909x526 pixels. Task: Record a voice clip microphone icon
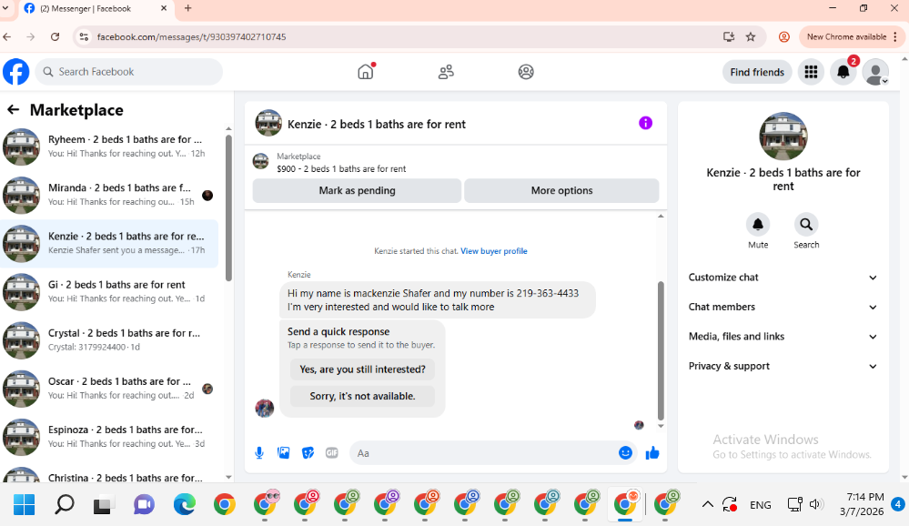(259, 453)
